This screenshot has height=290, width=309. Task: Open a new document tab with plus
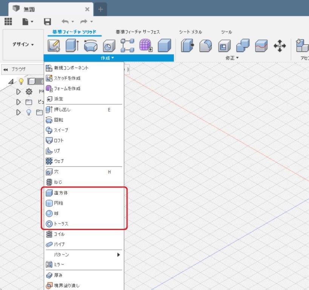click(100, 9)
